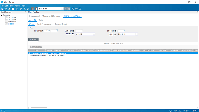
Task: Switch to the GL Account tab
Action: coord(34,16)
